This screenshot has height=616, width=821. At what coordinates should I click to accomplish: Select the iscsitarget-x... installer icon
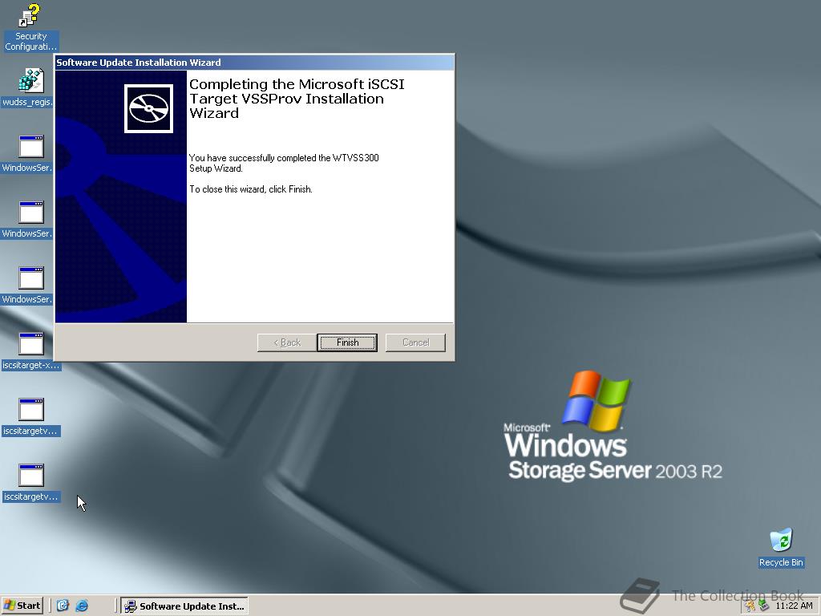point(31,351)
